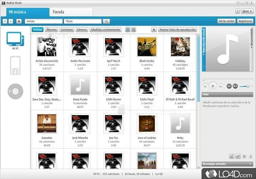Click the Eli Roth & Michael Bacall name
The image size is (256, 179).
point(180,99)
